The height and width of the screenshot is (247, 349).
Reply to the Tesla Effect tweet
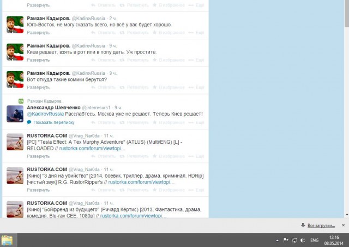pyautogui.click(x=104, y=156)
